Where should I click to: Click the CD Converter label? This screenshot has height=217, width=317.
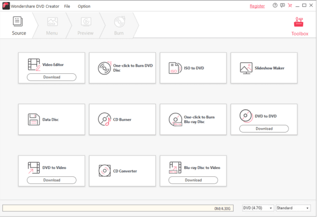125,171
